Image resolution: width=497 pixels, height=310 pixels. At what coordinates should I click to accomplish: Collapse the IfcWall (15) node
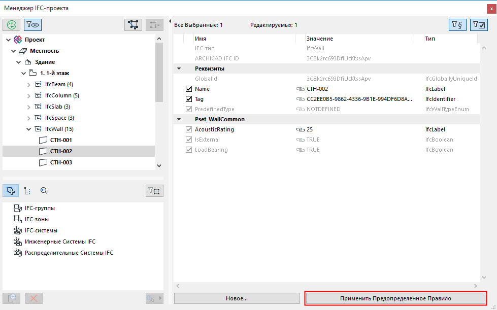[28, 129]
